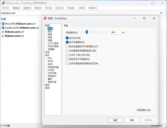Maximize the Options dialog window
Viewport: 167px width, 128px height.
(144, 18)
